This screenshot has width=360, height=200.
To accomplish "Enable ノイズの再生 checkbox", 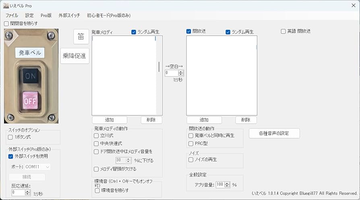I will (191, 160).
